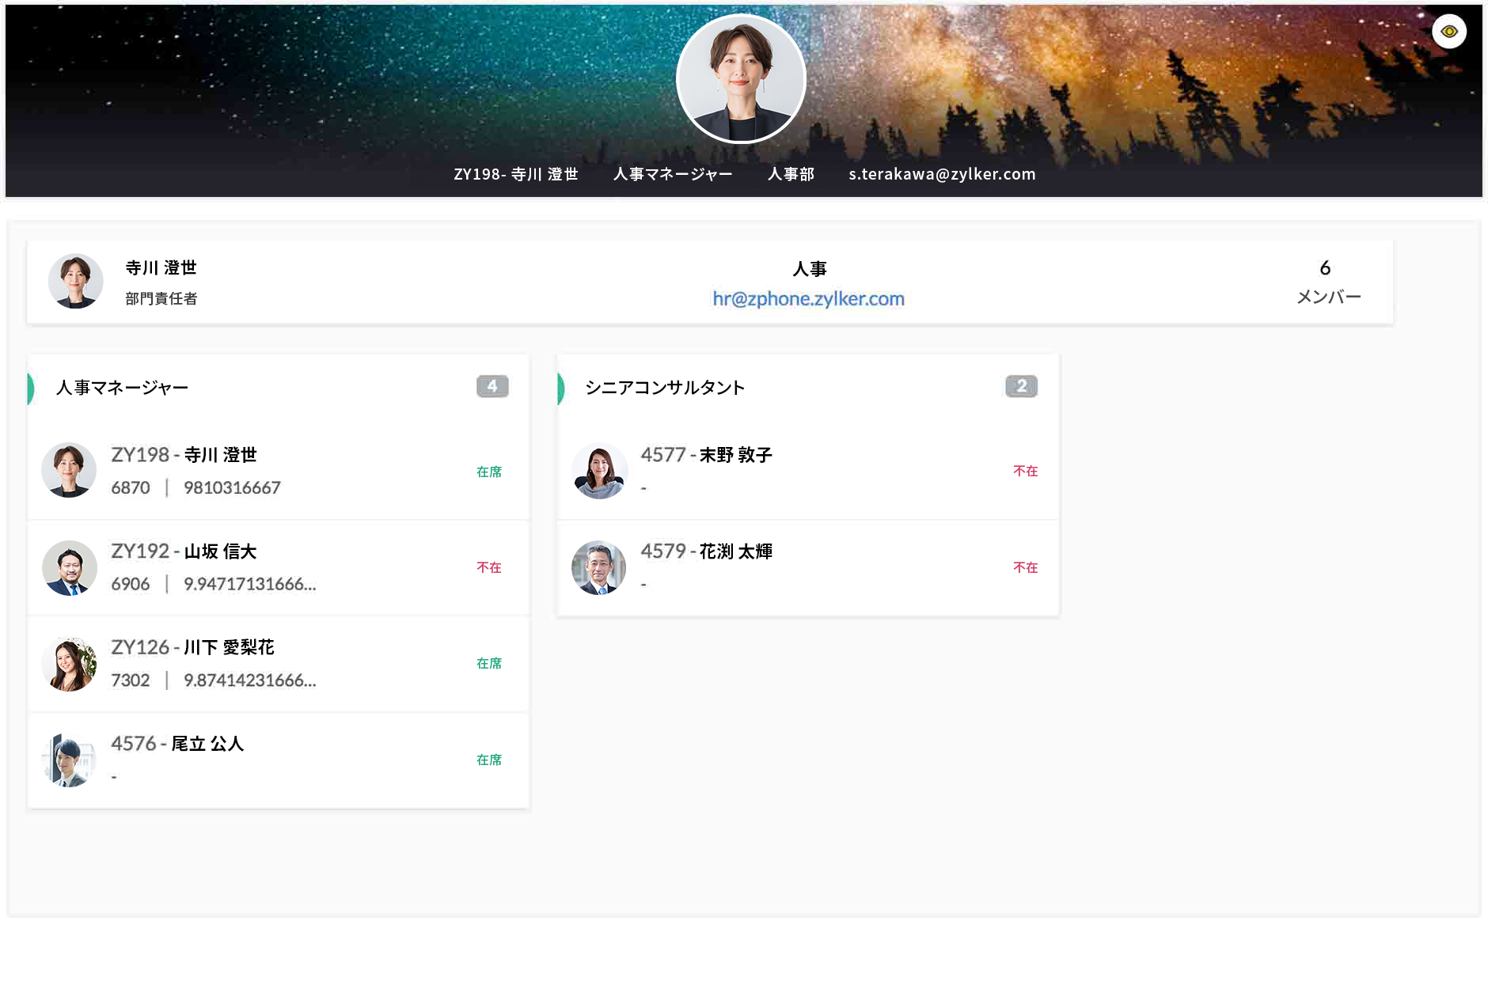
Task: Open the 6 メンバー member count
Action: (1327, 282)
